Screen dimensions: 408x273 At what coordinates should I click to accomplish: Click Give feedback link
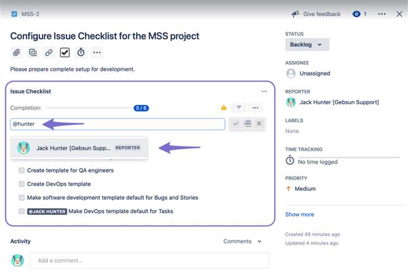(x=322, y=14)
